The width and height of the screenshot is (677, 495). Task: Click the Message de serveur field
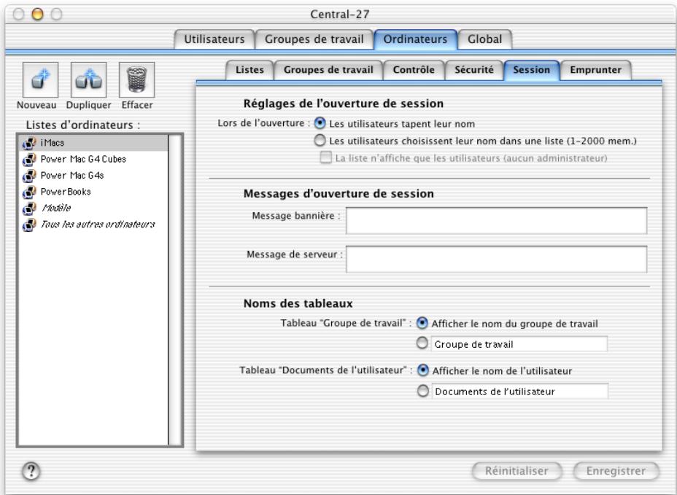(x=496, y=260)
